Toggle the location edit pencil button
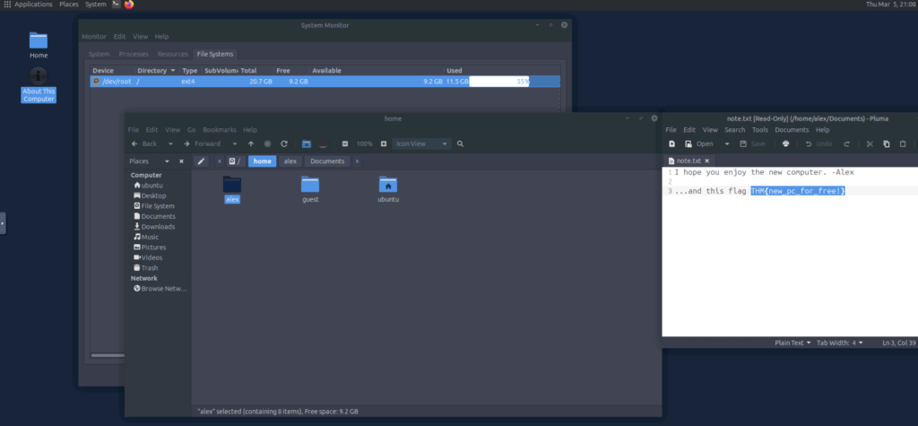Image resolution: width=918 pixels, height=426 pixels. coord(202,161)
